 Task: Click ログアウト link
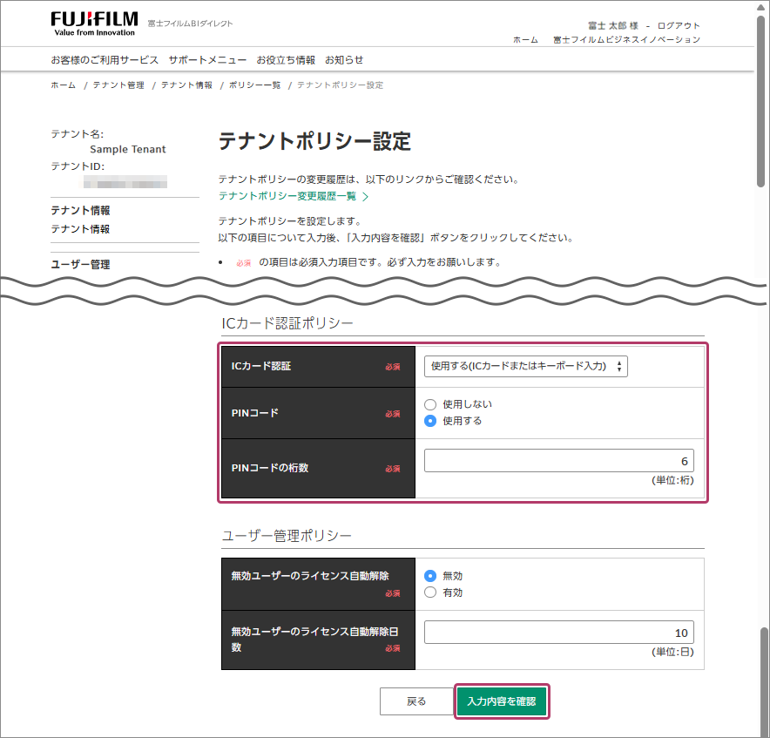pos(679,25)
